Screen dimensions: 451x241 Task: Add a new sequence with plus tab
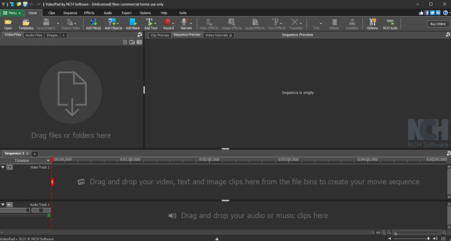tap(34, 153)
